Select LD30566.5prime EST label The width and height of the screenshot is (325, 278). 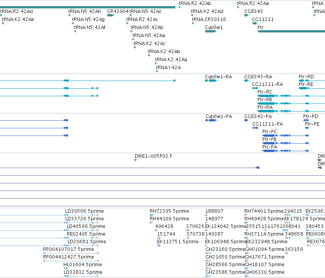point(84,211)
